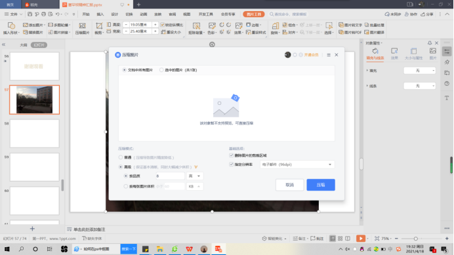
Task: Select 文档中所有图片 radio option
Action: [x=124, y=70]
